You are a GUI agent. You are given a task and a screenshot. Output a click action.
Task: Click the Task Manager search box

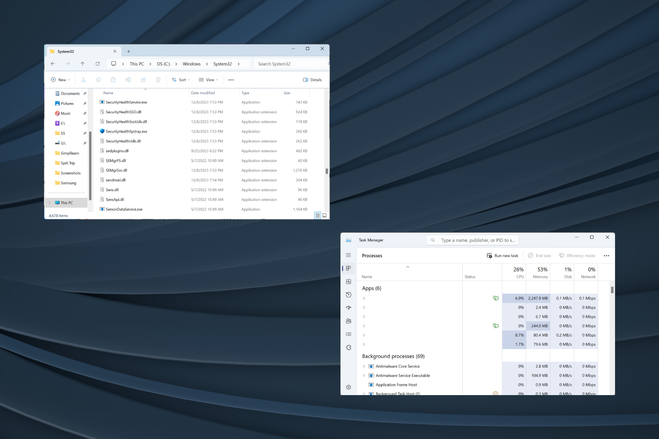tap(472, 240)
